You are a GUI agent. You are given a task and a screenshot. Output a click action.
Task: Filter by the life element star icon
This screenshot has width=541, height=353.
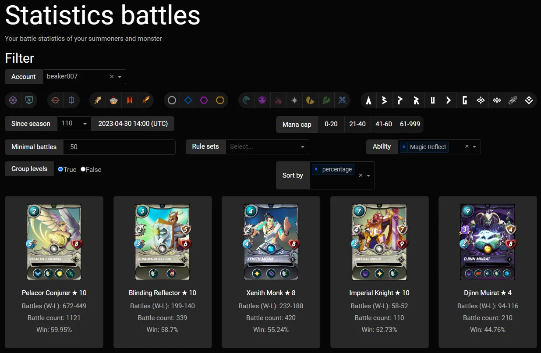coord(294,100)
